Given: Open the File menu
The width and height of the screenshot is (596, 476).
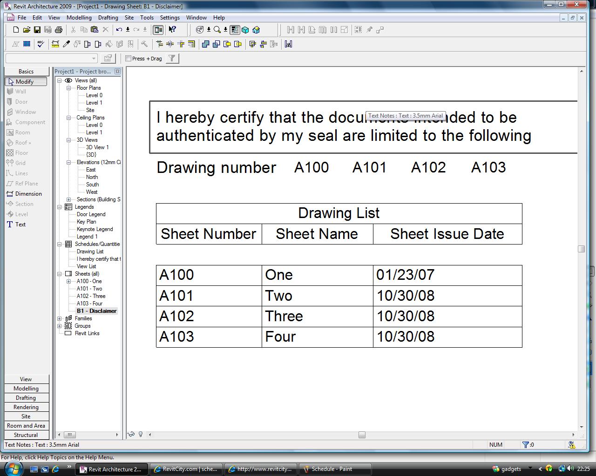Looking at the screenshot, I should 22,18.
